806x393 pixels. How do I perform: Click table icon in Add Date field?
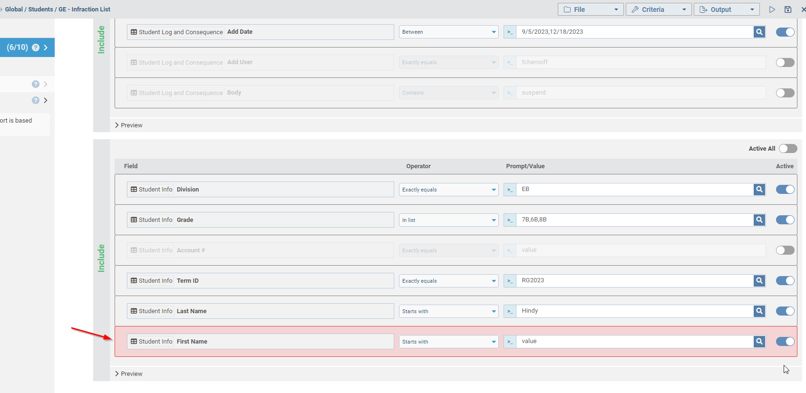(134, 32)
